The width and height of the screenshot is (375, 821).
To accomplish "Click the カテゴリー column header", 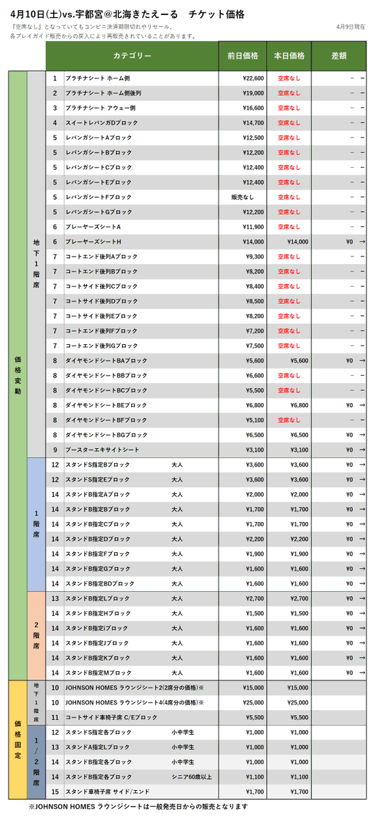I will coord(133,56).
